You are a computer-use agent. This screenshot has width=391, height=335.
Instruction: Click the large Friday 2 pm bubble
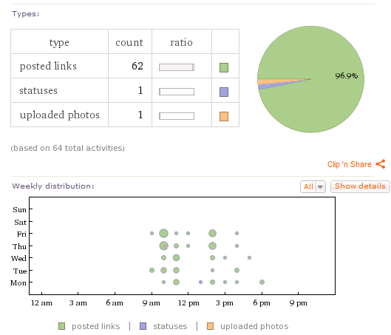point(212,234)
